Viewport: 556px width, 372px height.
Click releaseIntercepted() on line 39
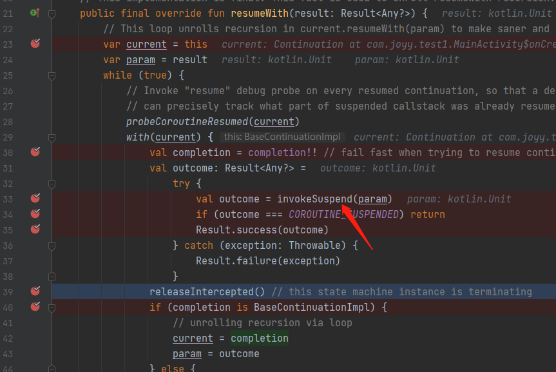tap(207, 292)
